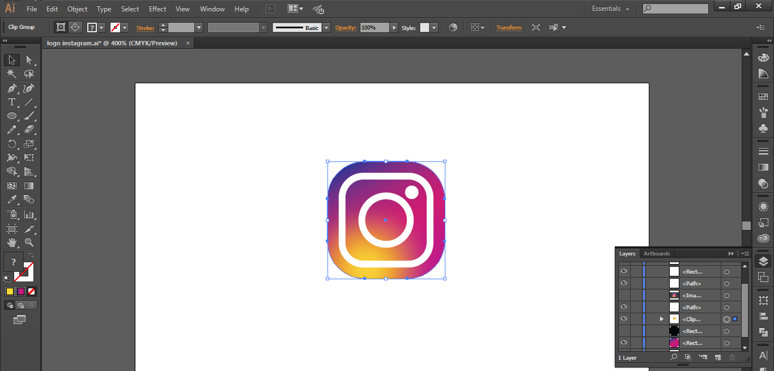Select the Pen tool
Screen dimensions: 774x371
point(11,88)
